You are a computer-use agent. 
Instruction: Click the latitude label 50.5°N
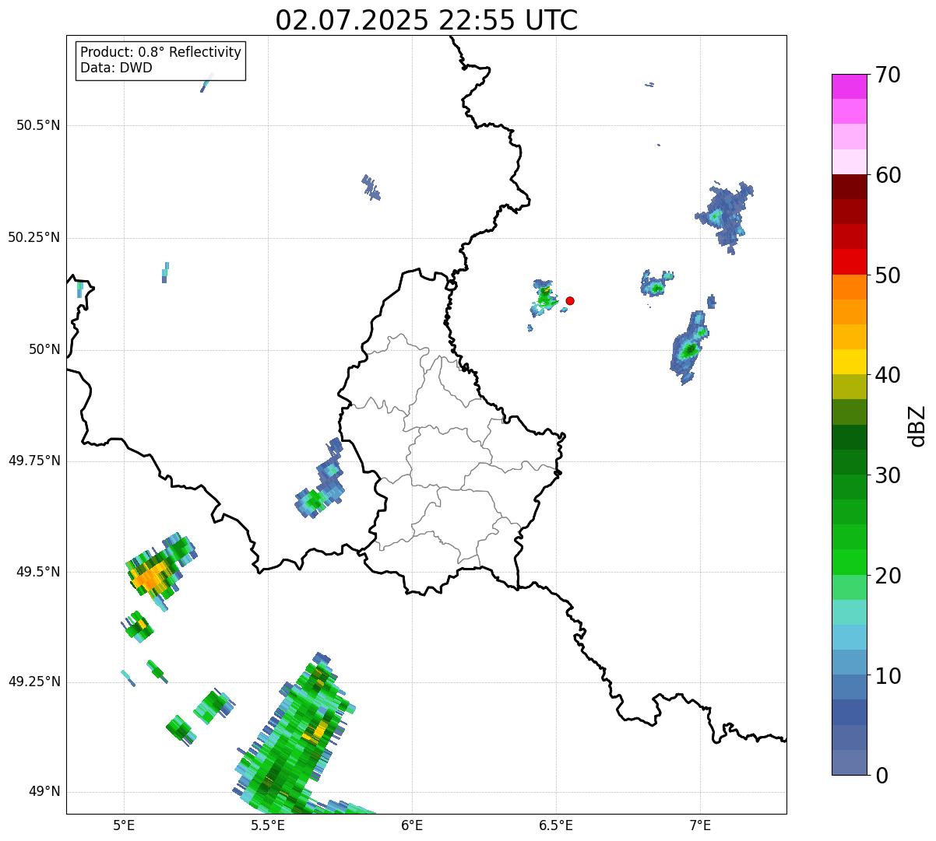pos(38,126)
